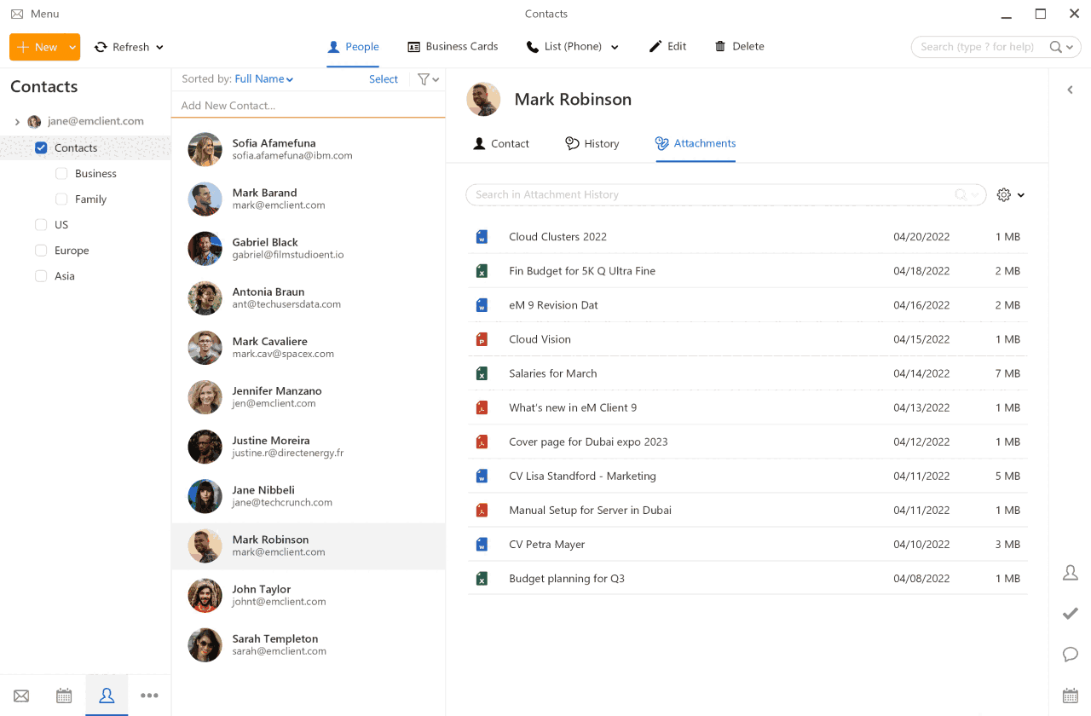Open the agenda calendar icon in right sidebar
1091x716 pixels.
pyautogui.click(x=1071, y=696)
